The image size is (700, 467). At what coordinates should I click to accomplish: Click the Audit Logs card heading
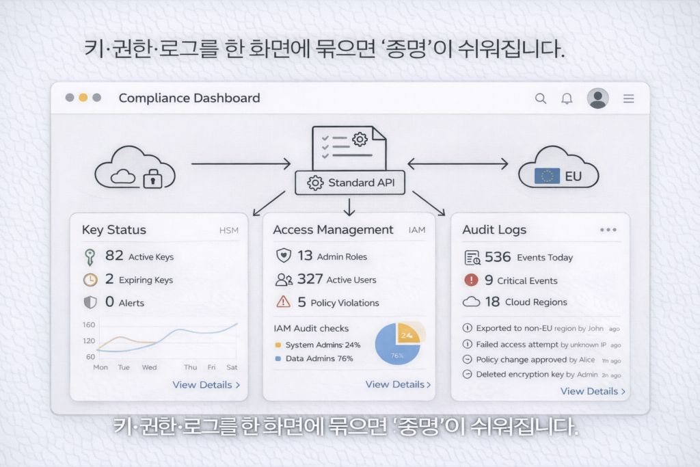tap(494, 230)
